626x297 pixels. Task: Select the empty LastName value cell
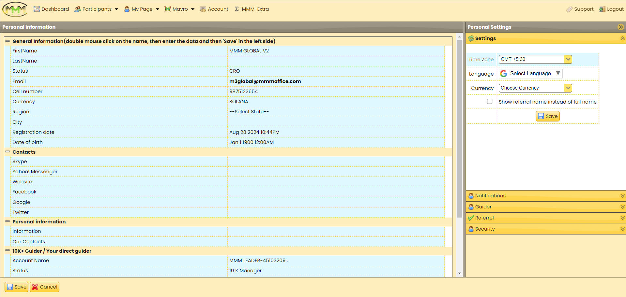(336, 61)
